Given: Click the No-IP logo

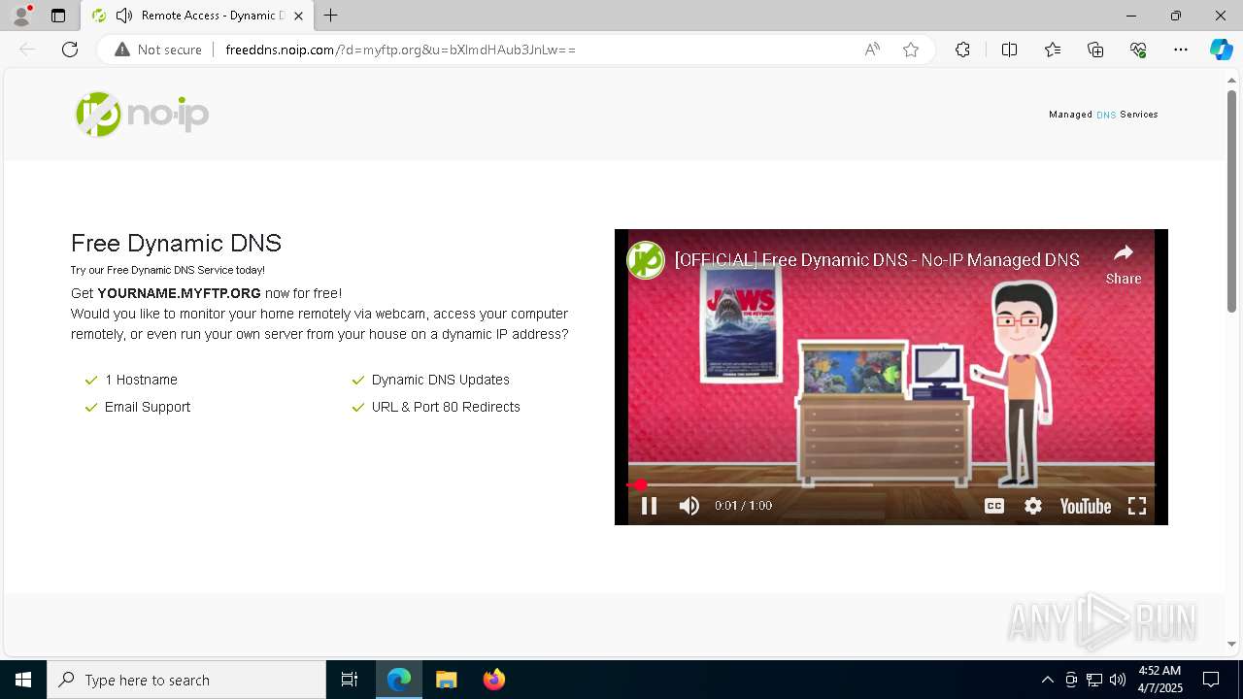Looking at the screenshot, I should [142, 115].
